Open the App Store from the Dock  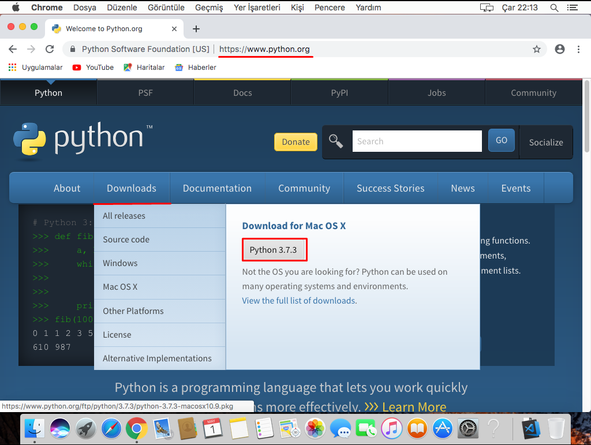[x=442, y=429]
